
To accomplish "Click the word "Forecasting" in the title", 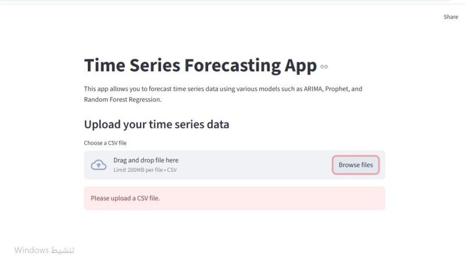I will point(224,66).
